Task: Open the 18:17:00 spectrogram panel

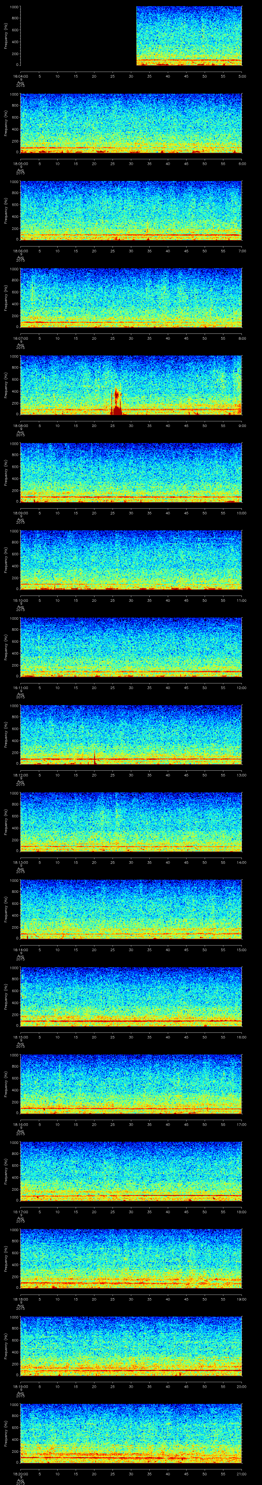Action: click(x=131, y=1171)
